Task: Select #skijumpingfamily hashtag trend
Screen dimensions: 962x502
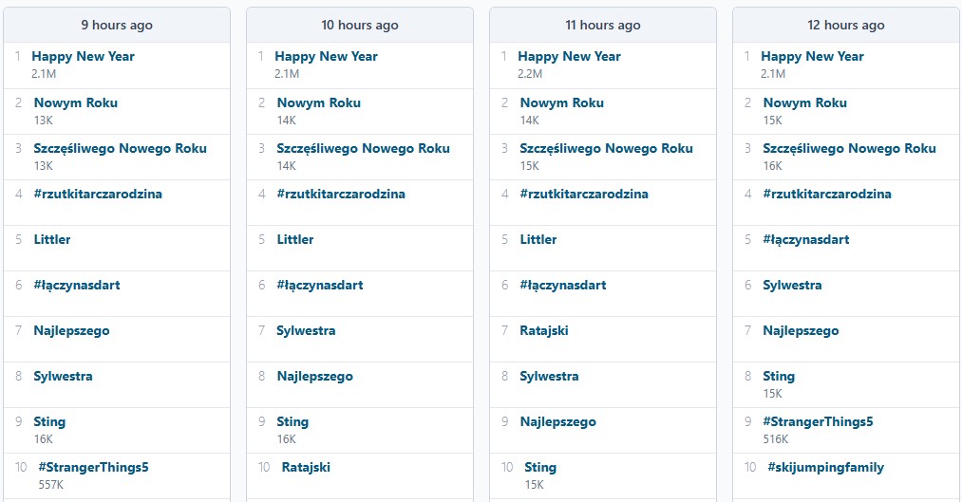Action: [x=825, y=468]
